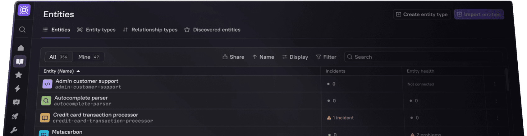Viewport: 527px width, 136px height.
Task: Open the rocket icon in sidebar
Action: [x=15, y=116]
